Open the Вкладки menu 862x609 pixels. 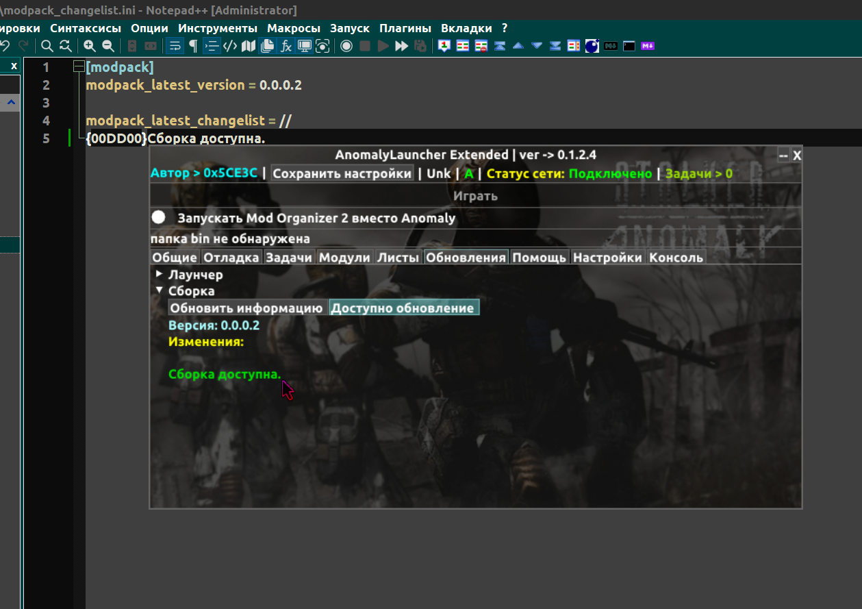click(x=466, y=28)
